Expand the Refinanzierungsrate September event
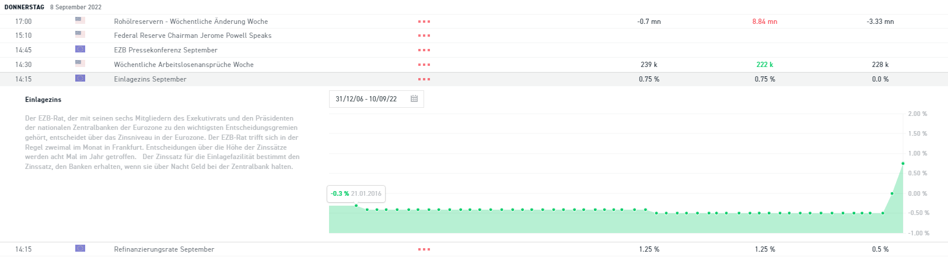 (x=474, y=249)
